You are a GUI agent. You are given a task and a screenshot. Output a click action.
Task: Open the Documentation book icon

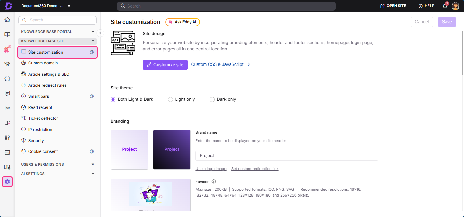coord(7,34)
